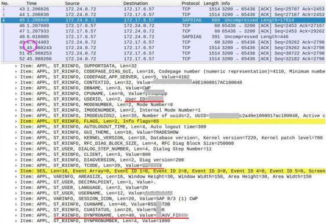Select packet 43 at time 1.206826

tap(163, 9)
